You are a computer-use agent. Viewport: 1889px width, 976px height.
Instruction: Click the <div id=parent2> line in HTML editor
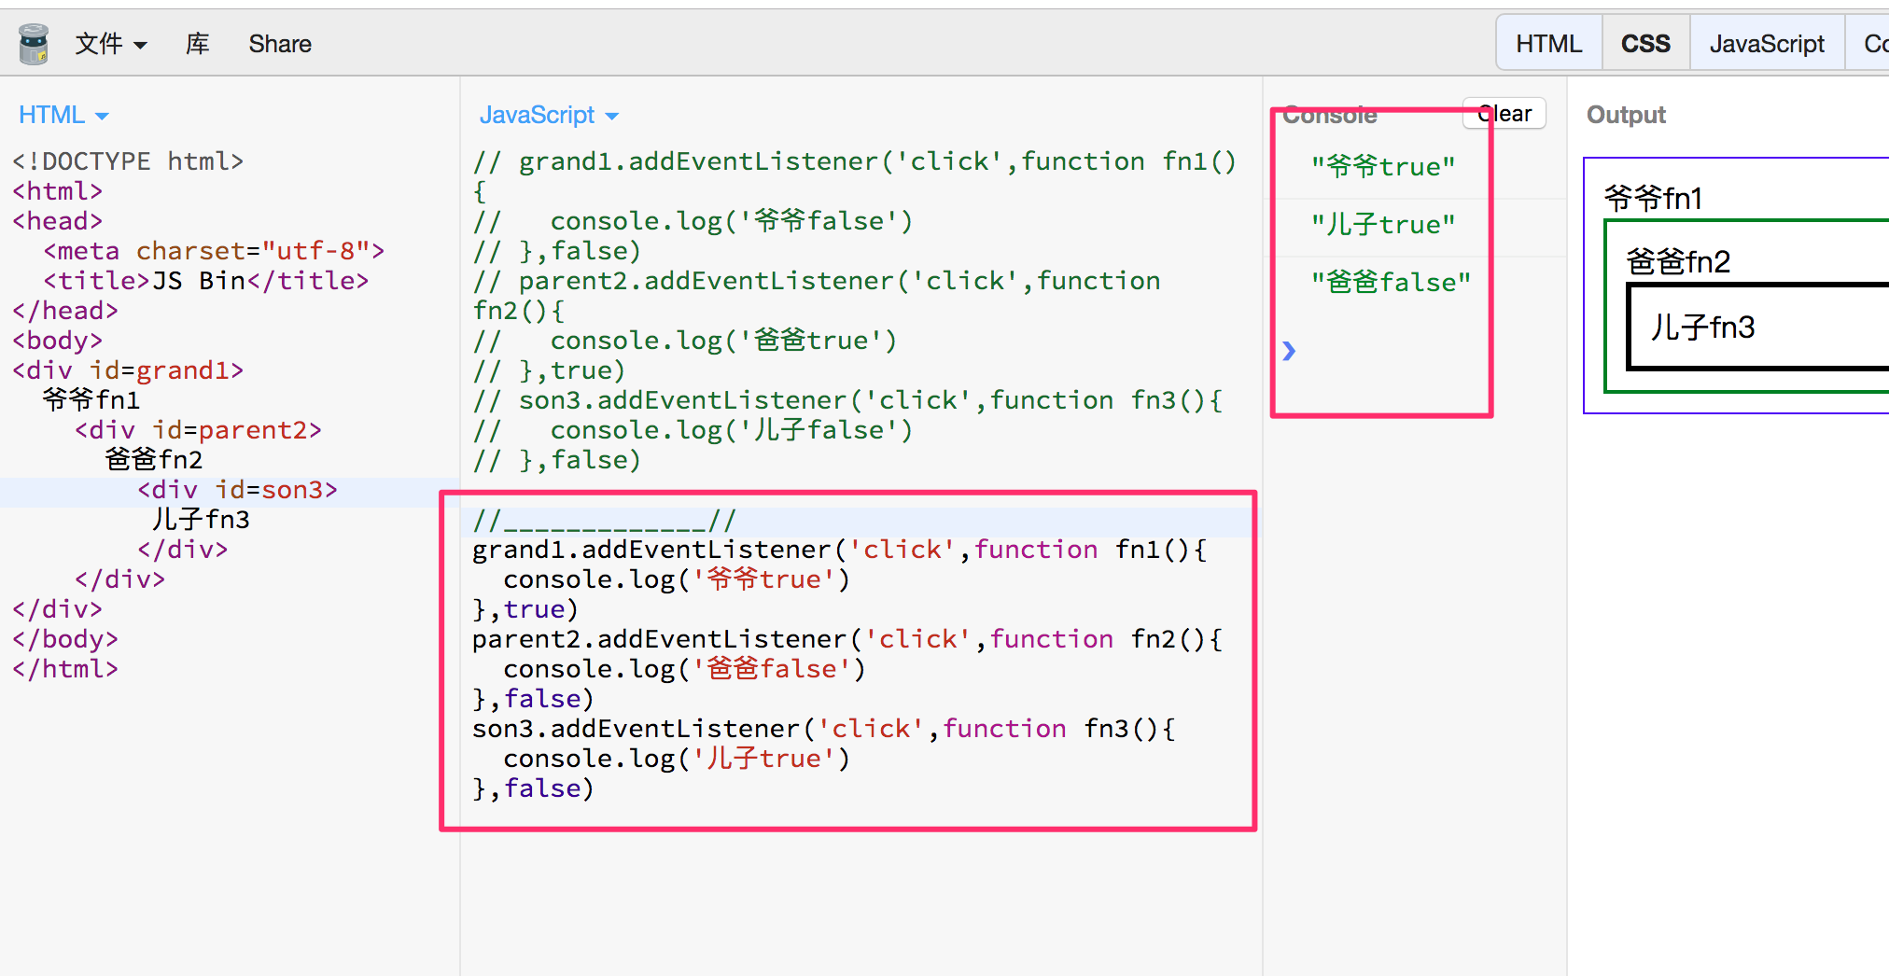198,430
